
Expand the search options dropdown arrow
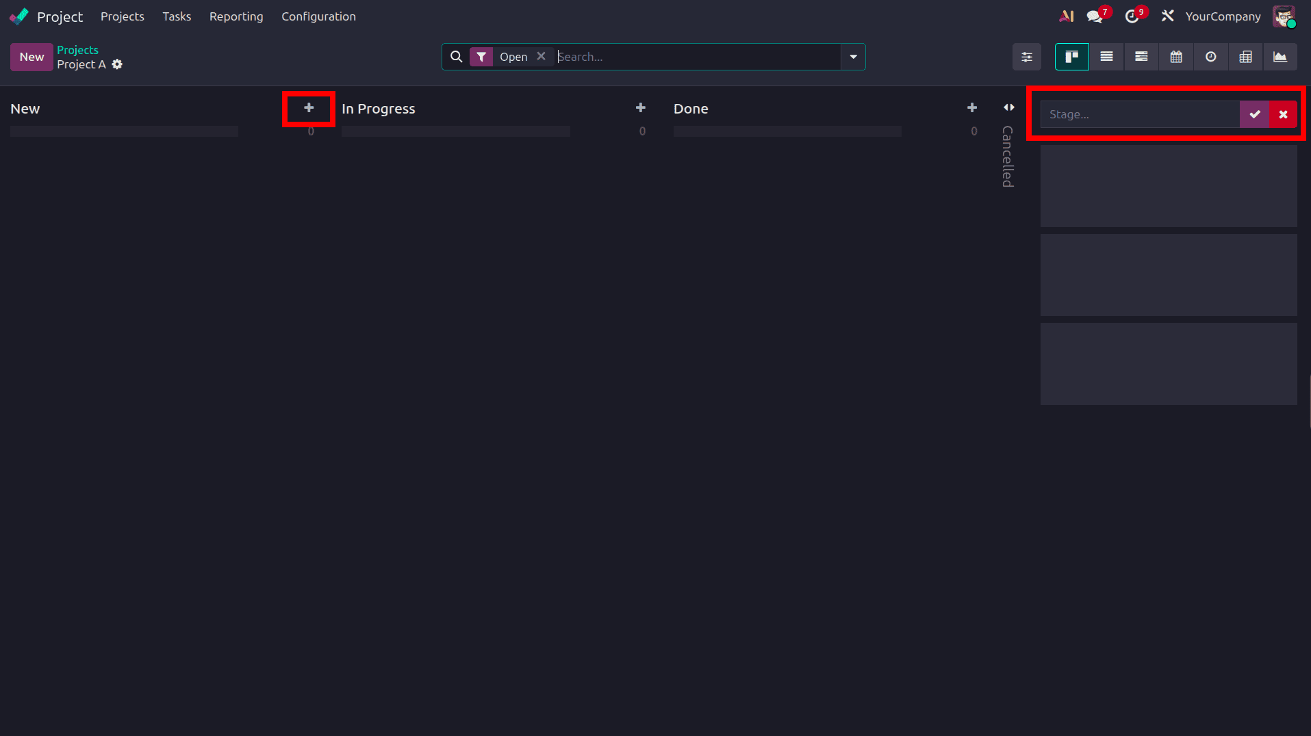(x=853, y=57)
